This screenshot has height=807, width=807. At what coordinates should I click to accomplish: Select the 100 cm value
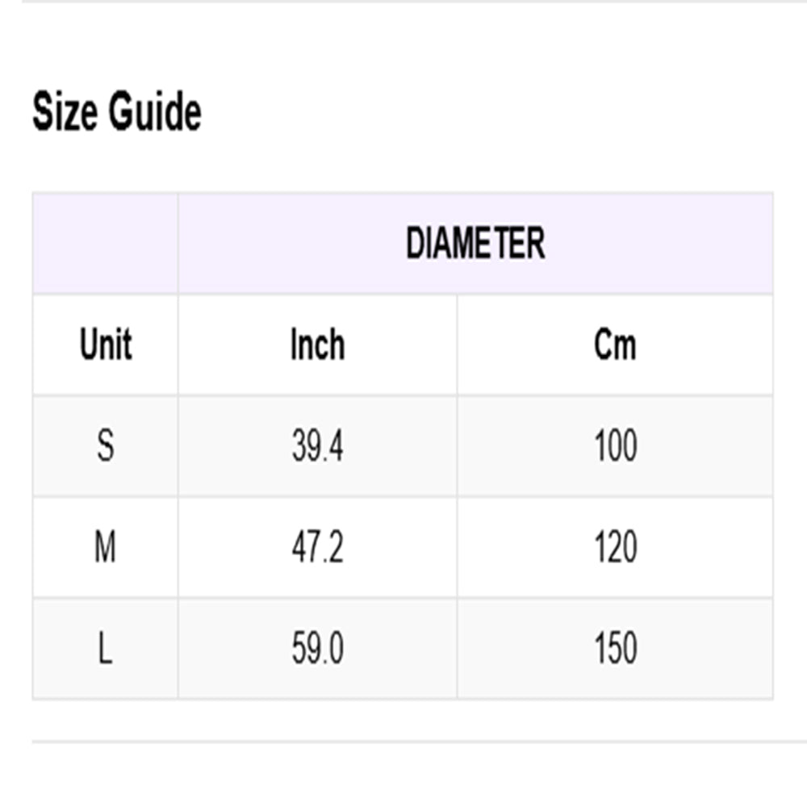tap(615, 446)
